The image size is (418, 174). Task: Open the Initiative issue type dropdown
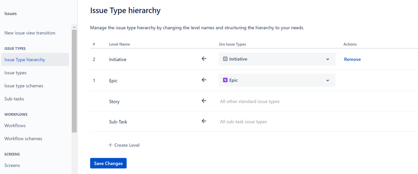pyautogui.click(x=277, y=59)
